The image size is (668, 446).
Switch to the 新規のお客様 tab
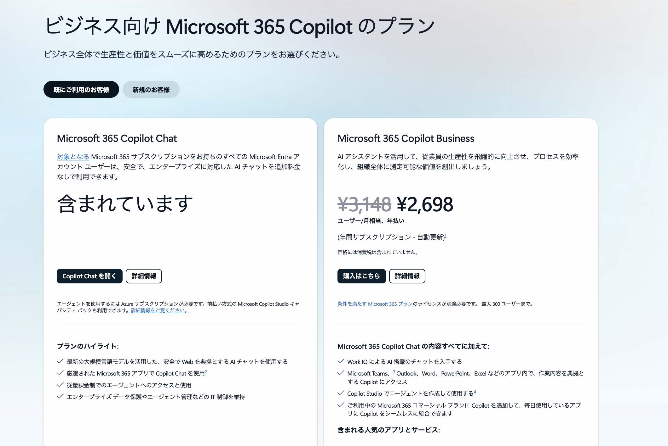(151, 90)
